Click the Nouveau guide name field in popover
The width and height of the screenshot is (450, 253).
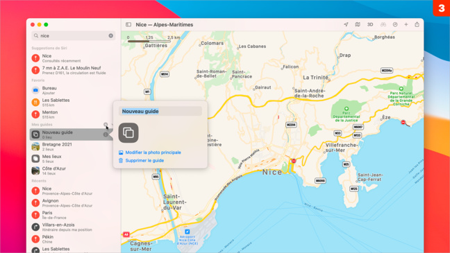coord(160,111)
